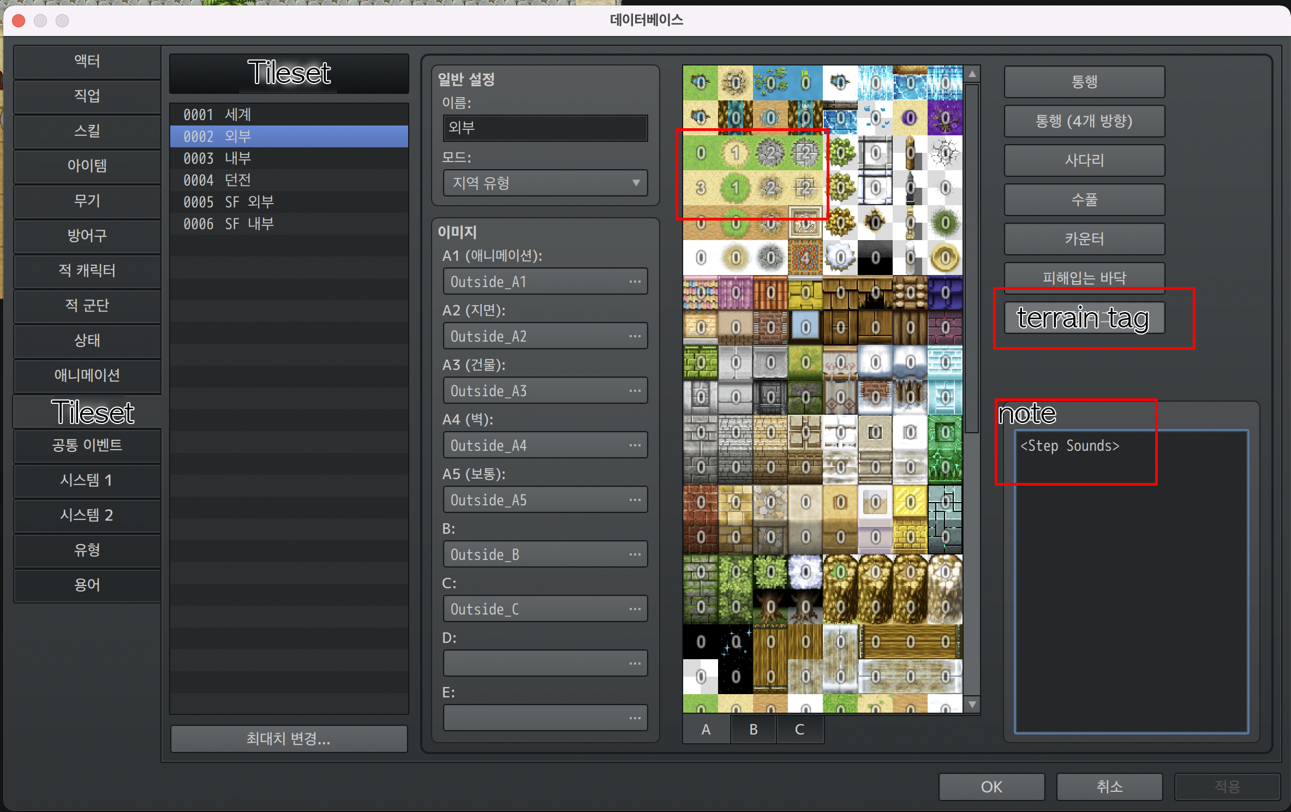Select the 수풀 bush mode button
This screenshot has width=1291, height=812.
[1084, 200]
